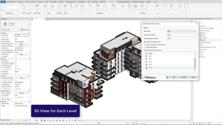Click Edit button for Rendering Settings
222x125 pixels.
click(x=22, y=78)
